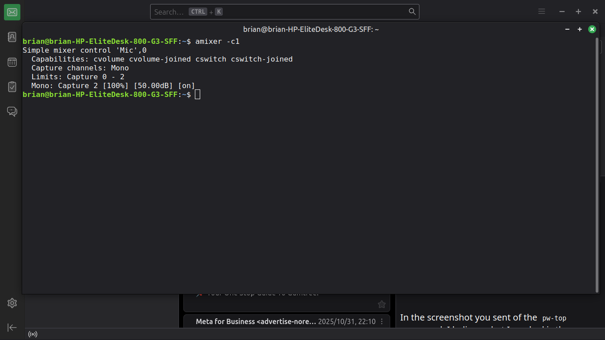Click the "Limits: Capture 0 - 2" line
This screenshot has height=340, width=605.
(78, 77)
